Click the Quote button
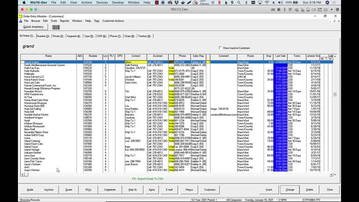Viewport: 359px width, 202px height. tap(68, 190)
